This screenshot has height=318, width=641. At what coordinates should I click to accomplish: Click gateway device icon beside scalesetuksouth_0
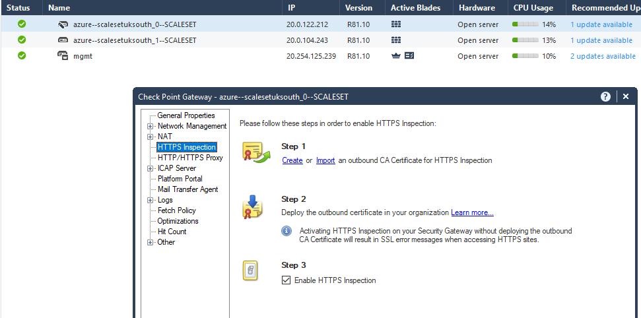63,24
